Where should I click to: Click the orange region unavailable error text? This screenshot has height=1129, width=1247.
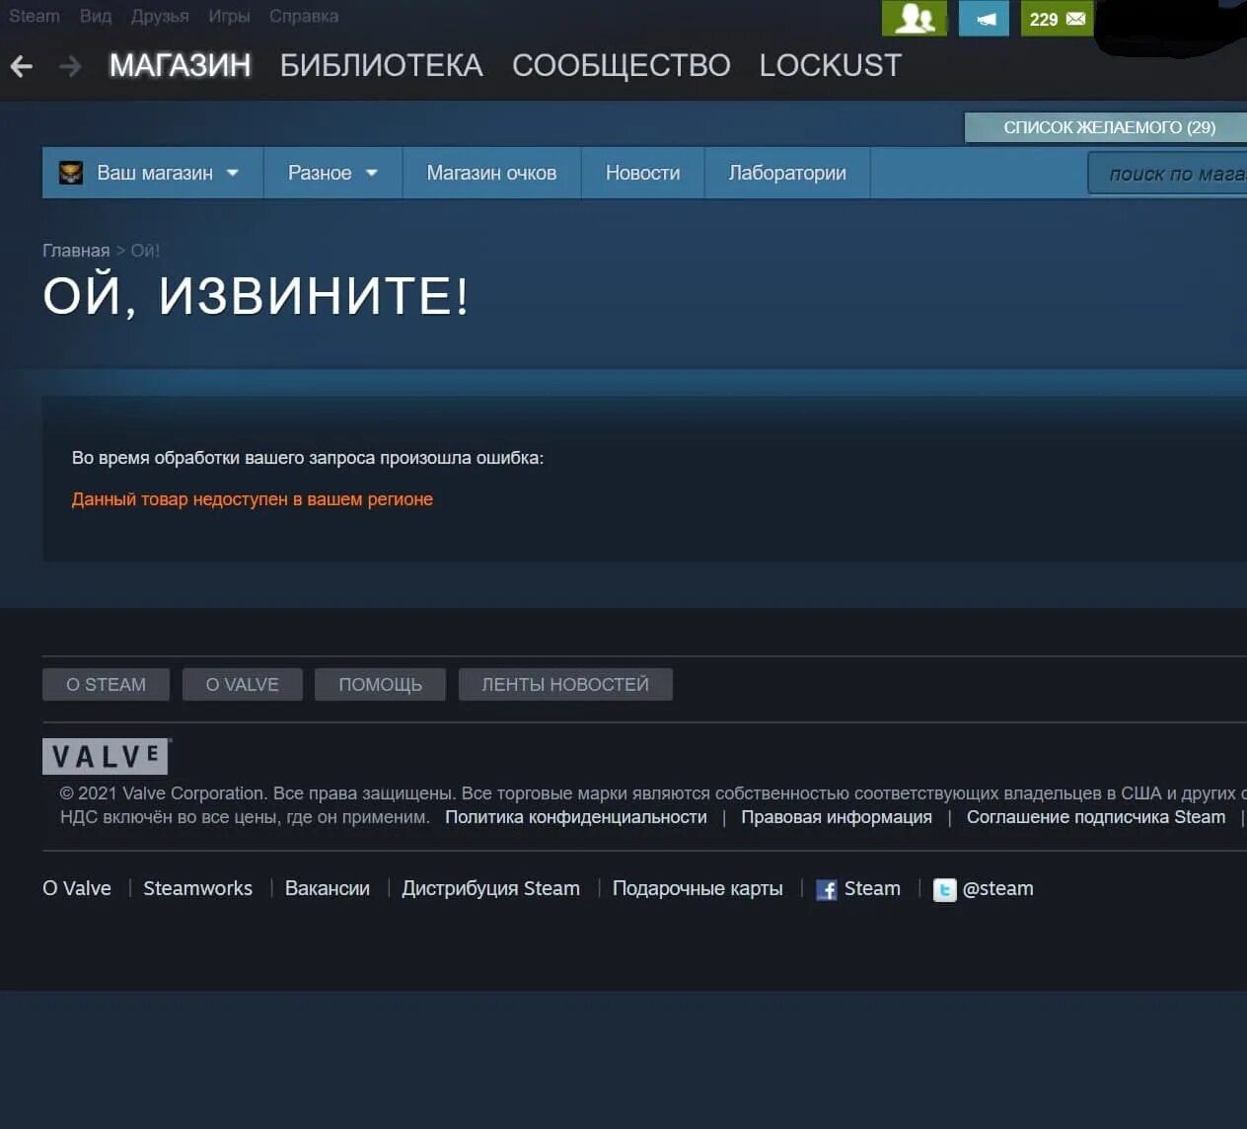(x=253, y=499)
